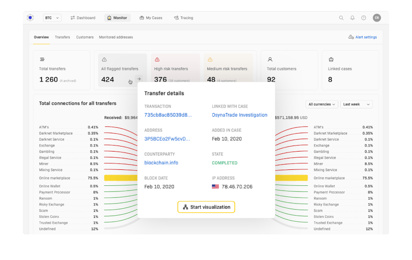Screen dimensions: 412x260
Task: Open the Last week period dropdown
Action: pyautogui.click(x=356, y=104)
